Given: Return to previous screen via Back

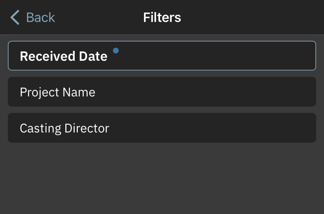Looking at the screenshot, I should (33, 18).
